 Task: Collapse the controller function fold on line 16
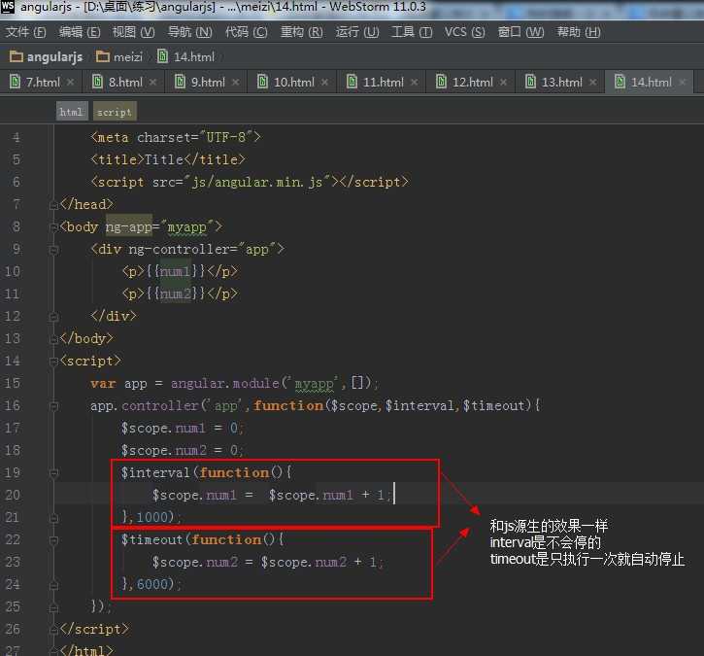[53, 406]
